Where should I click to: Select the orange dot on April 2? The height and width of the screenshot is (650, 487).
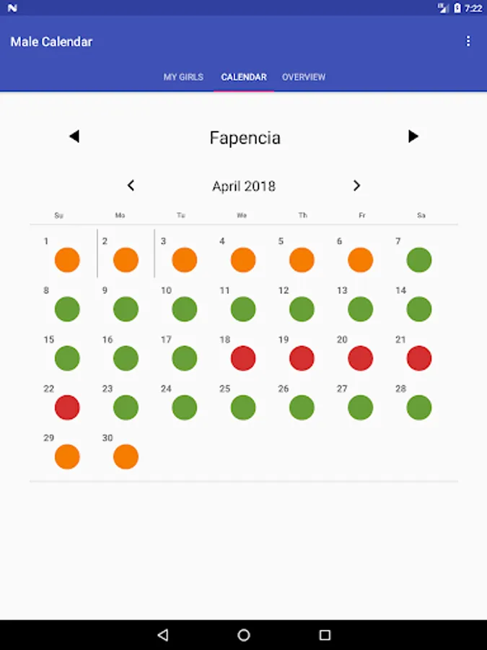126,260
